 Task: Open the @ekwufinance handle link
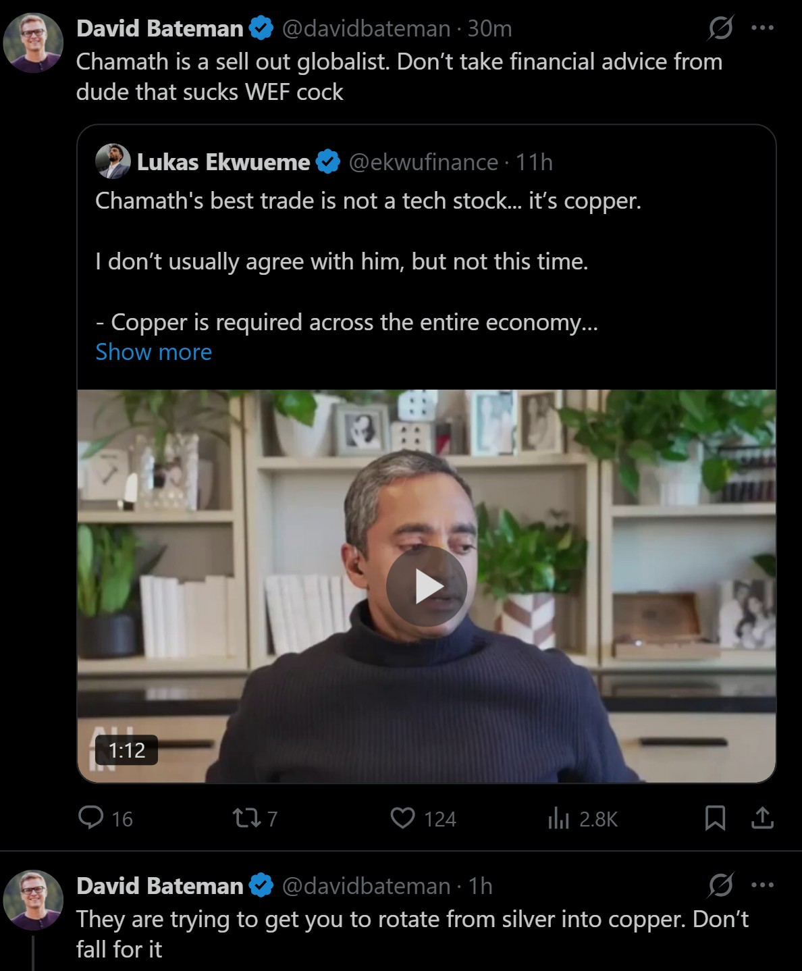coord(423,162)
